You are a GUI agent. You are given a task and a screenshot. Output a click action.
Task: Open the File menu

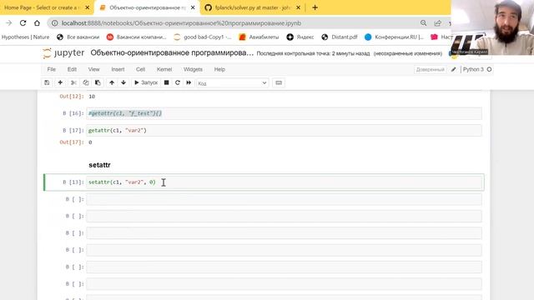(x=52, y=69)
